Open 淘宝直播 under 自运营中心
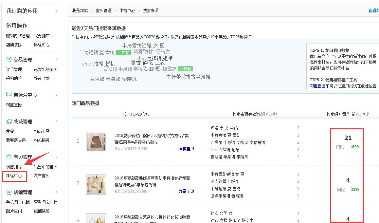 pyautogui.click(x=14, y=104)
